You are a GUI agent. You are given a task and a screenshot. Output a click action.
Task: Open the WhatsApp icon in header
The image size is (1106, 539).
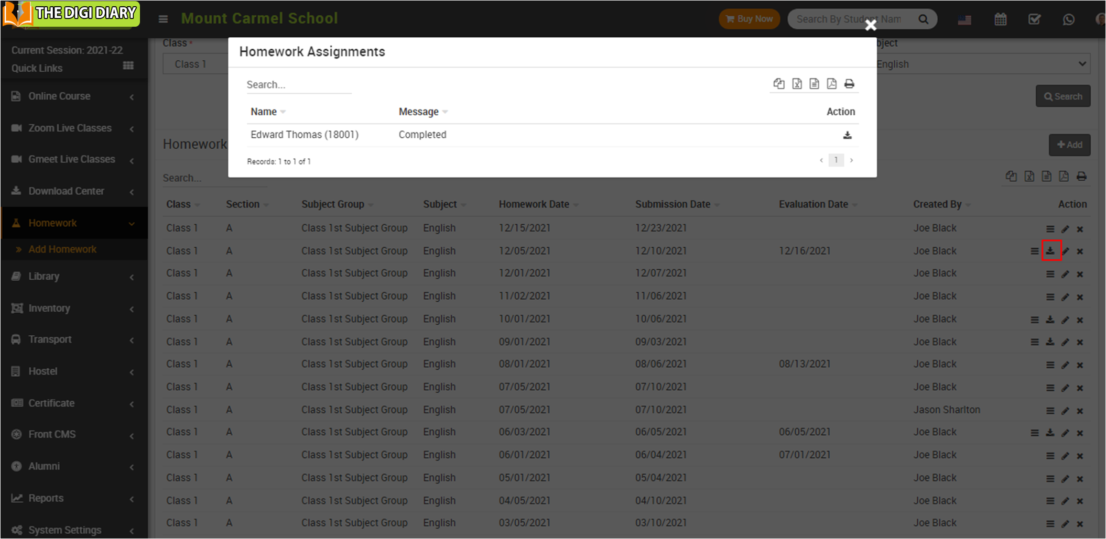click(1068, 19)
